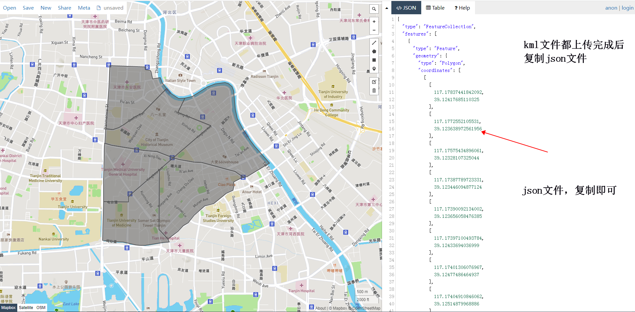
Task: Open the Meta menu
Action: tap(84, 8)
